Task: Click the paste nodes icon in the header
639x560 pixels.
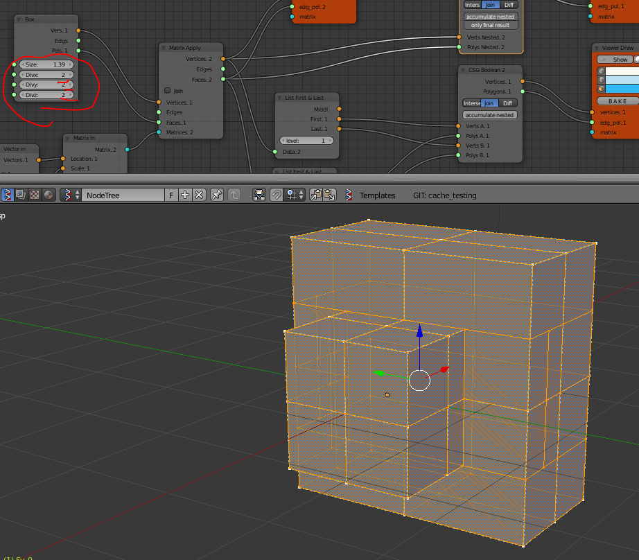Action: 329,194
